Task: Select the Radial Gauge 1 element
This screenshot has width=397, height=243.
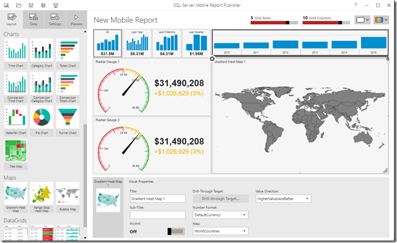Action: (152, 87)
